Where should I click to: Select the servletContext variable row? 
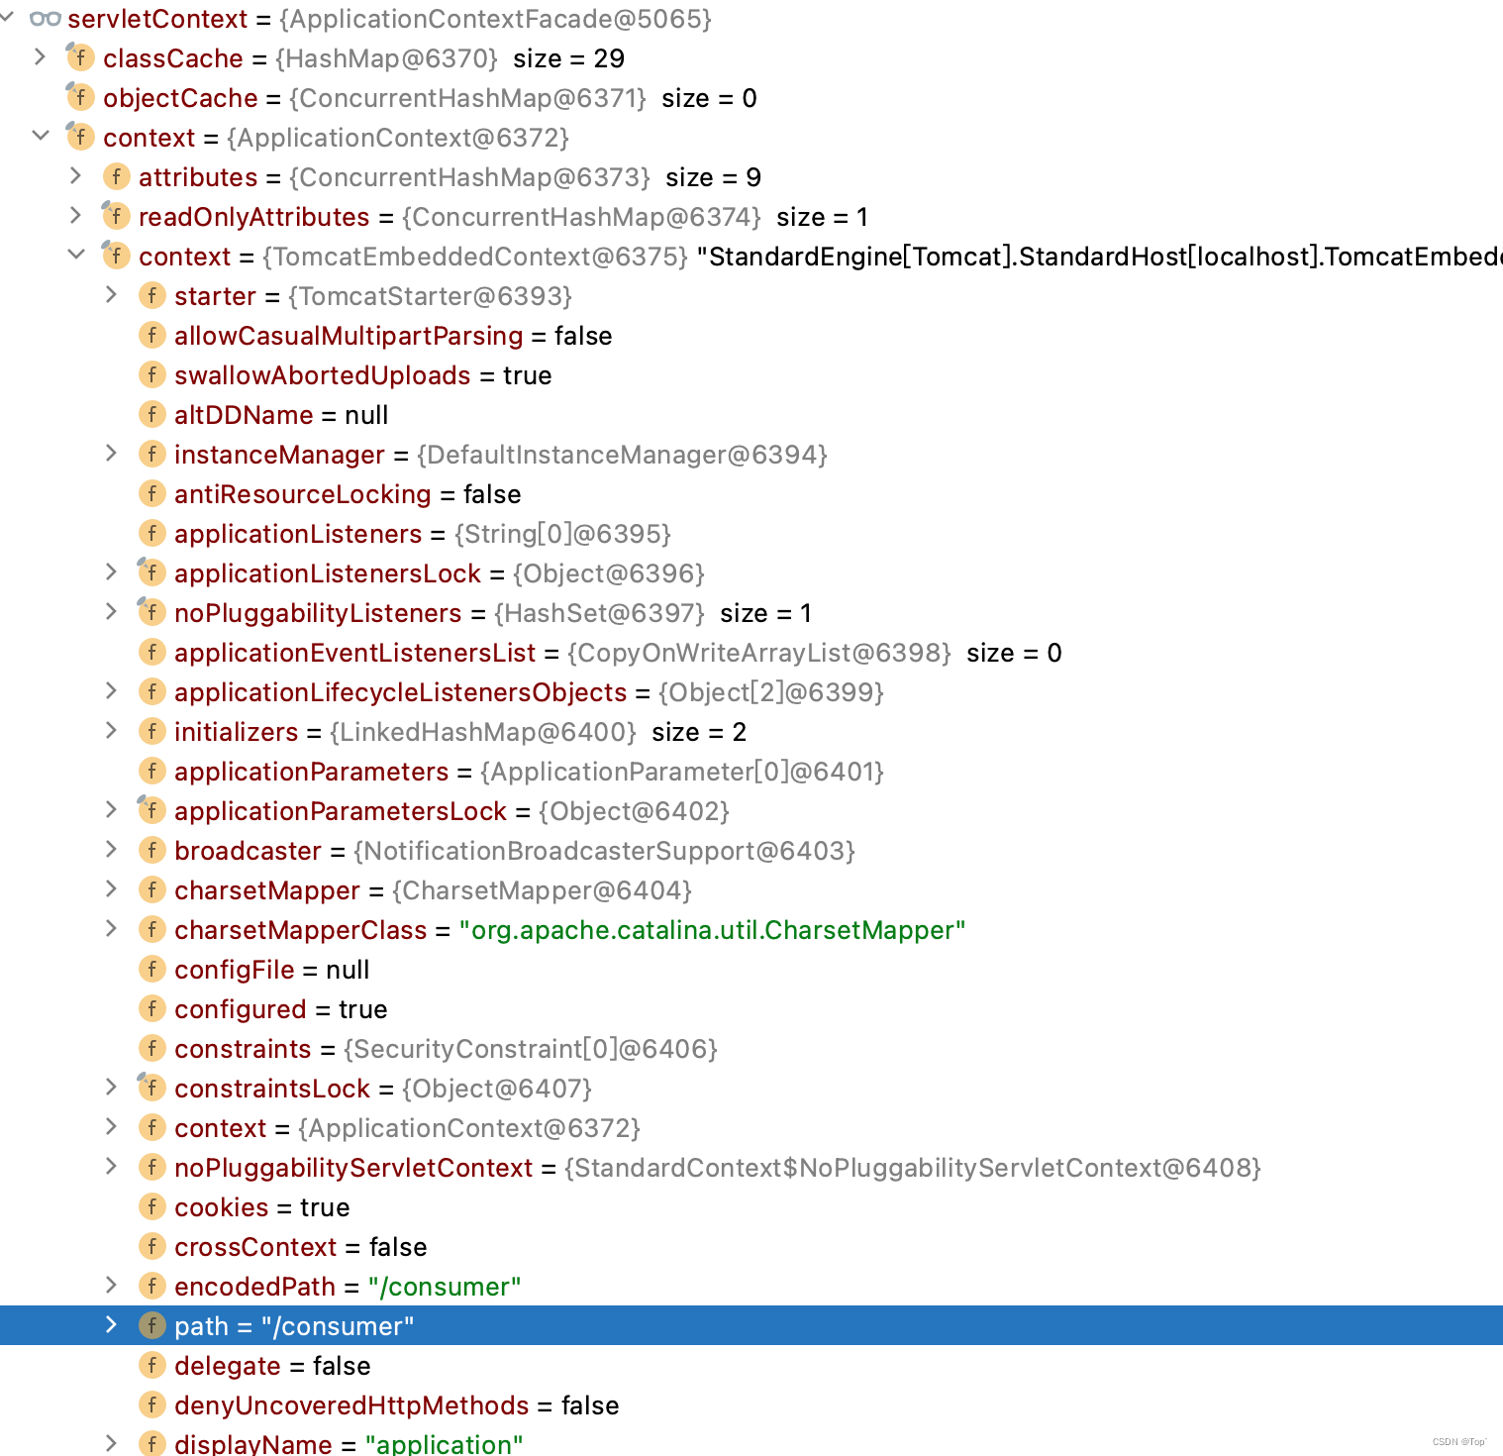point(751,19)
